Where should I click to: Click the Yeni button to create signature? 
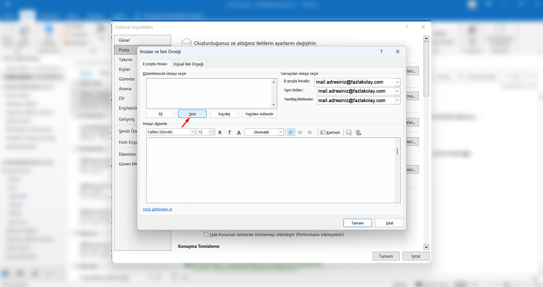[x=192, y=114]
